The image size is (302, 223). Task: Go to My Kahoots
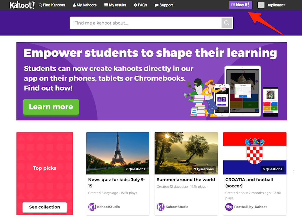[85, 5]
